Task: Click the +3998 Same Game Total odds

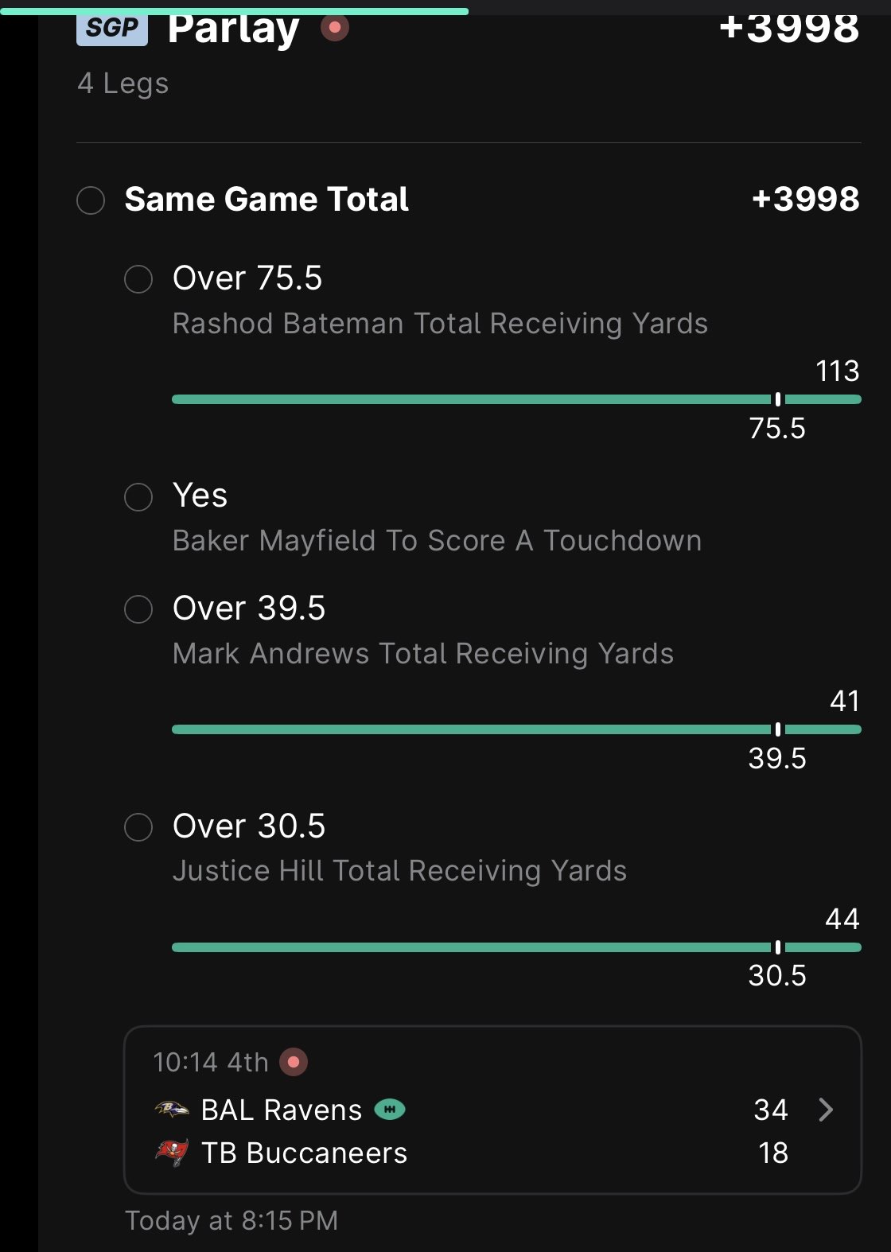Action: [805, 199]
